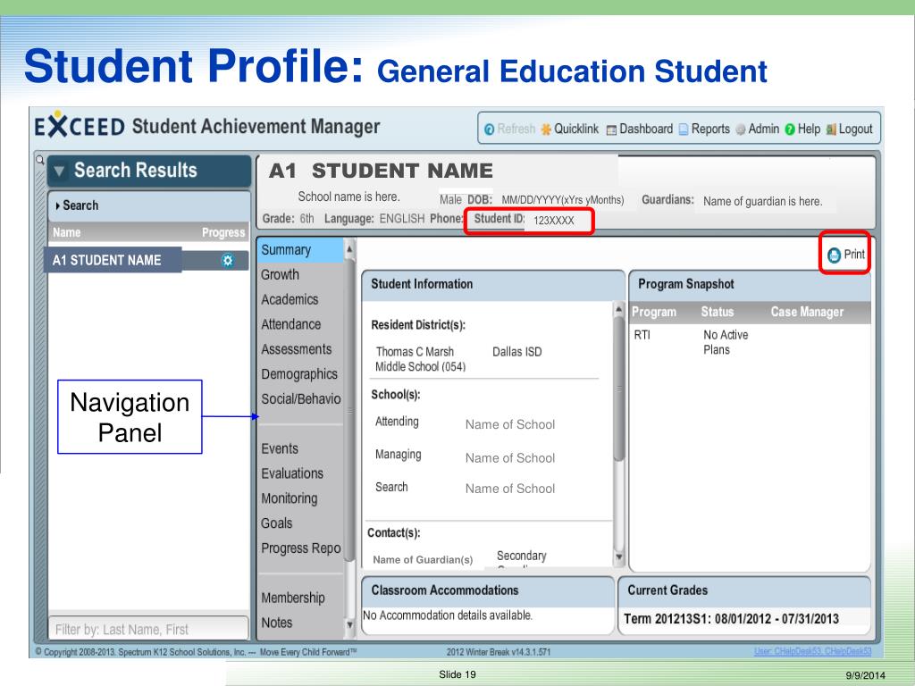The image size is (915, 686).
Task: Open the green Help icon
Action: point(790,130)
